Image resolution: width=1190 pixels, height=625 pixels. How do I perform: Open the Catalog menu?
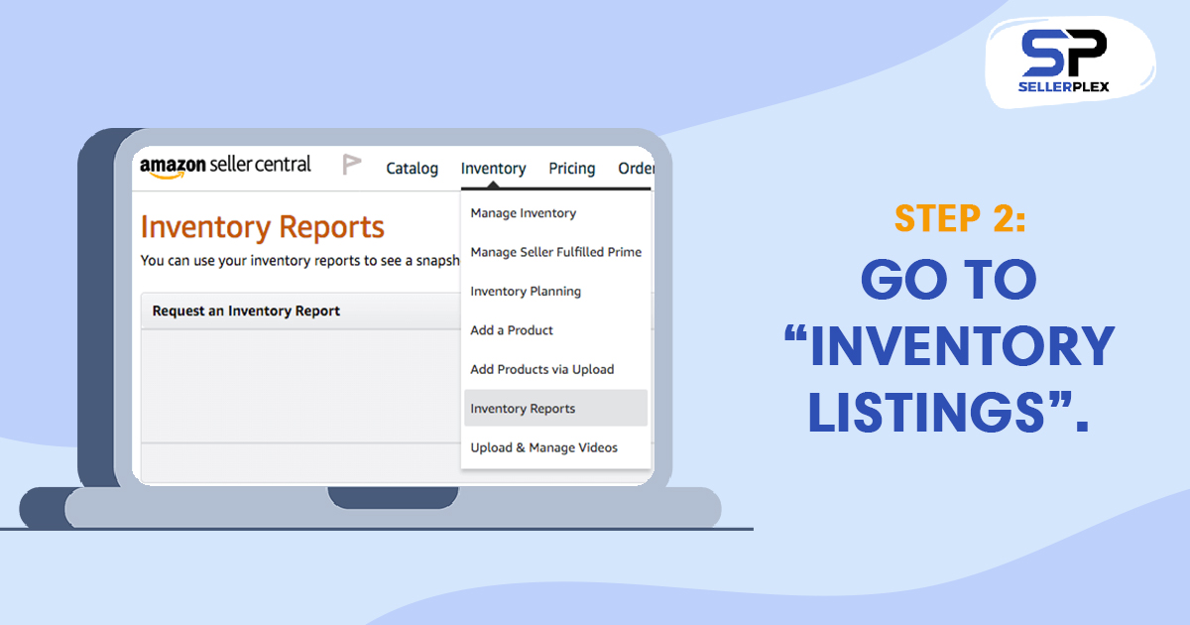point(412,169)
